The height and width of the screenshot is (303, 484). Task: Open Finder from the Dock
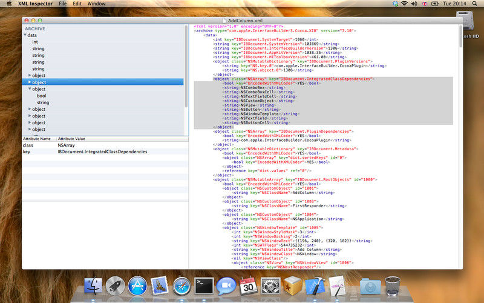93,285
